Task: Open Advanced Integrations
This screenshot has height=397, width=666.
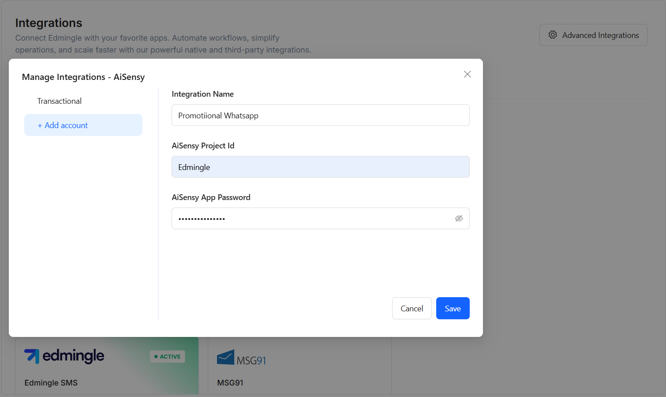Action: tap(593, 35)
